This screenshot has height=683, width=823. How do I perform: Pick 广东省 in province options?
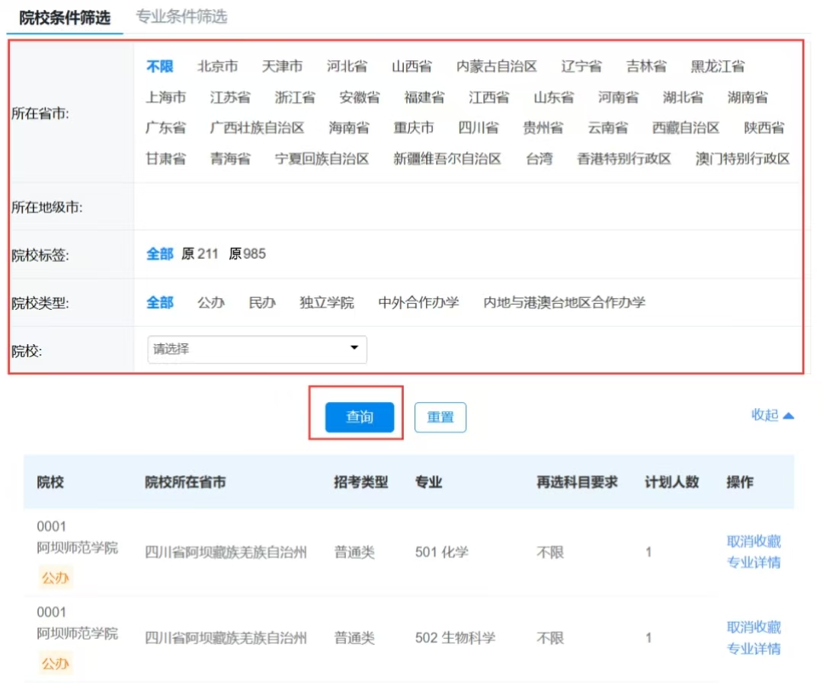(x=165, y=128)
